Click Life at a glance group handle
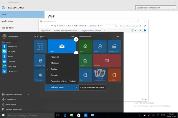The image size is (178, 118). (x=73, y=37)
